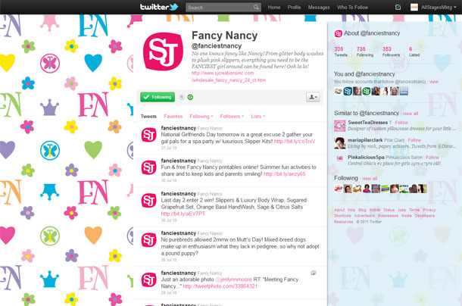This screenshot has width=462, height=306.
Task: Open the bit.ly/coTrxV link
Action: click(295, 142)
